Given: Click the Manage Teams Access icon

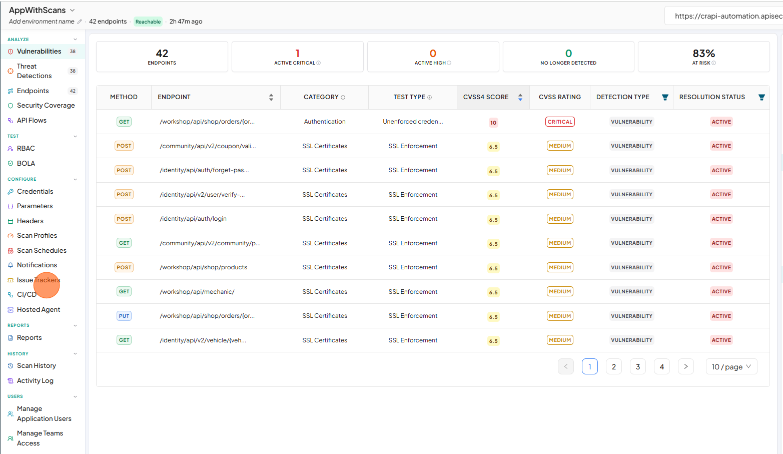Looking at the screenshot, I should click(x=11, y=438).
